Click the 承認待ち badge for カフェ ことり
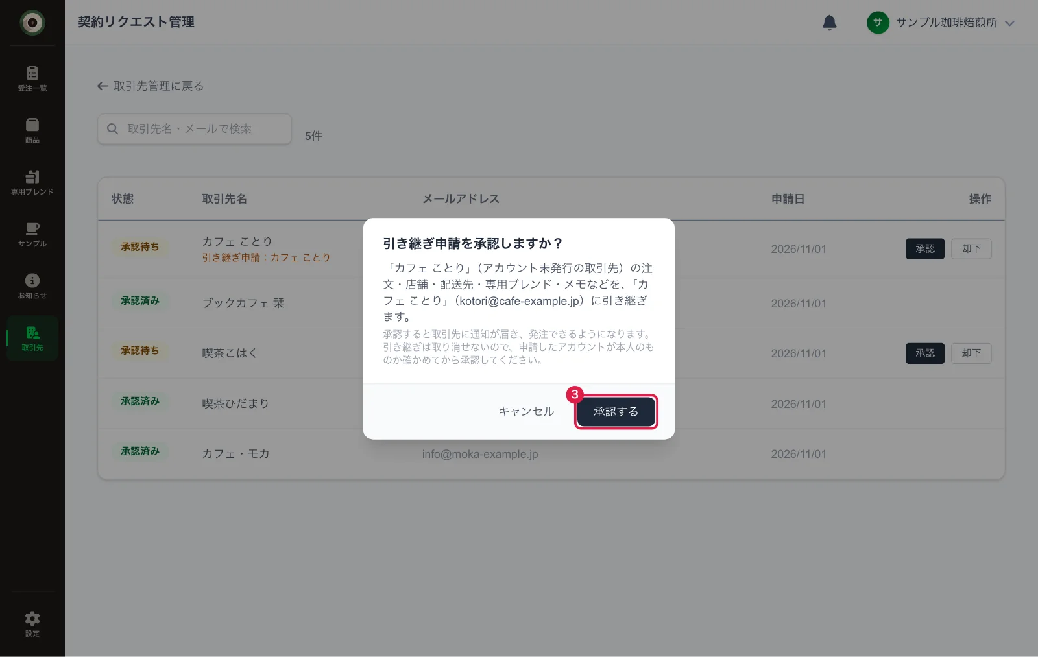This screenshot has height=657, width=1038. 139,247
